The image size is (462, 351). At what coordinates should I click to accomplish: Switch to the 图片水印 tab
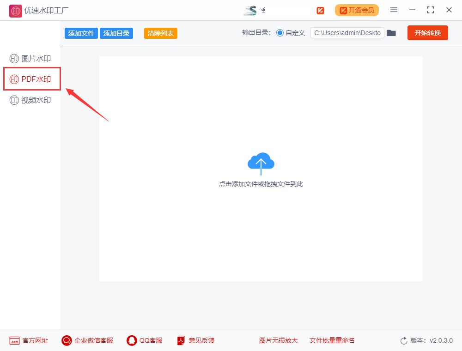pos(30,59)
